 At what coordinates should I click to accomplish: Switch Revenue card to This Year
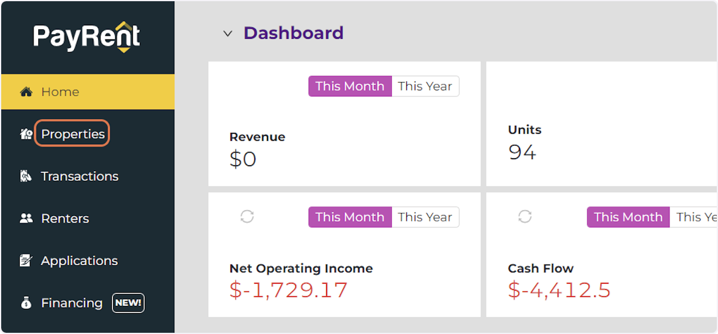(425, 86)
